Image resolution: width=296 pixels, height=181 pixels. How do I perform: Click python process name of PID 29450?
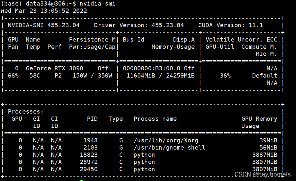144,169
